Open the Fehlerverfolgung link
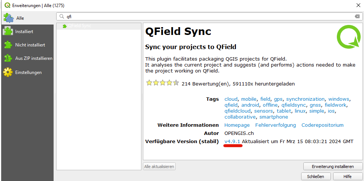Screen dimensions: 364x181 [x=275, y=125]
